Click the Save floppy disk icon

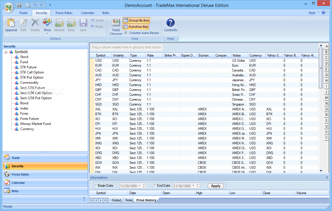point(83,23)
